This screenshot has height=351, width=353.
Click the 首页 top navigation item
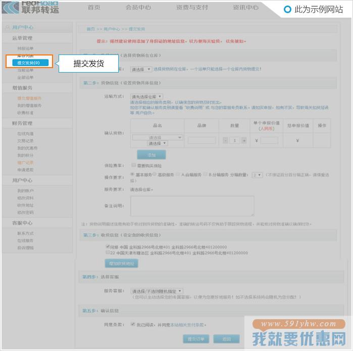(94, 8)
